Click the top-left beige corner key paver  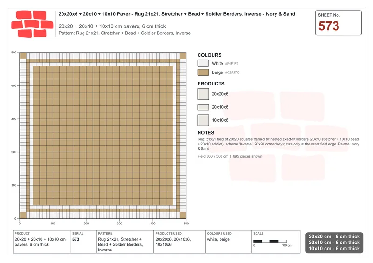point(23,56)
